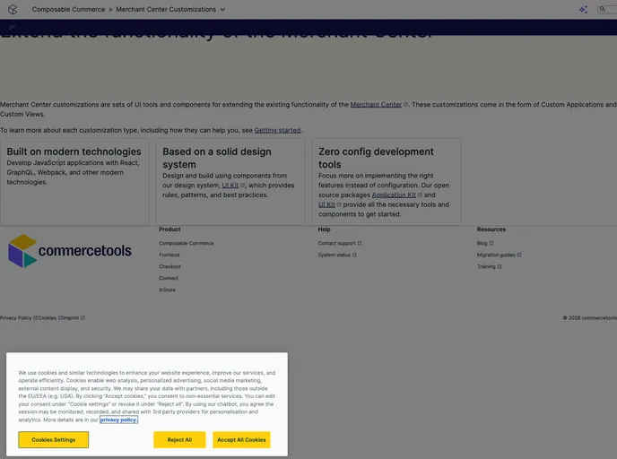Click the commercetools footer logo
617x459 pixels.
[70, 251]
